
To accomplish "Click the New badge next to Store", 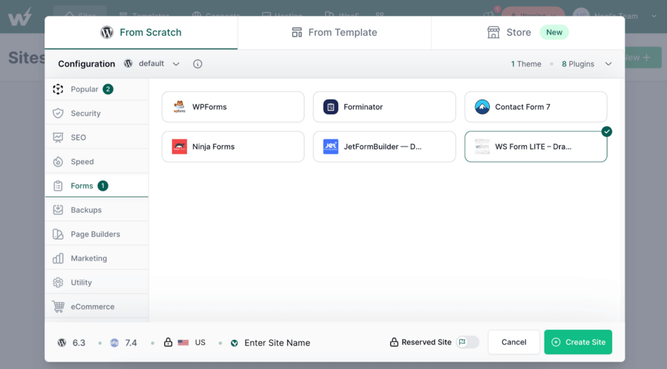I will (554, 33).
